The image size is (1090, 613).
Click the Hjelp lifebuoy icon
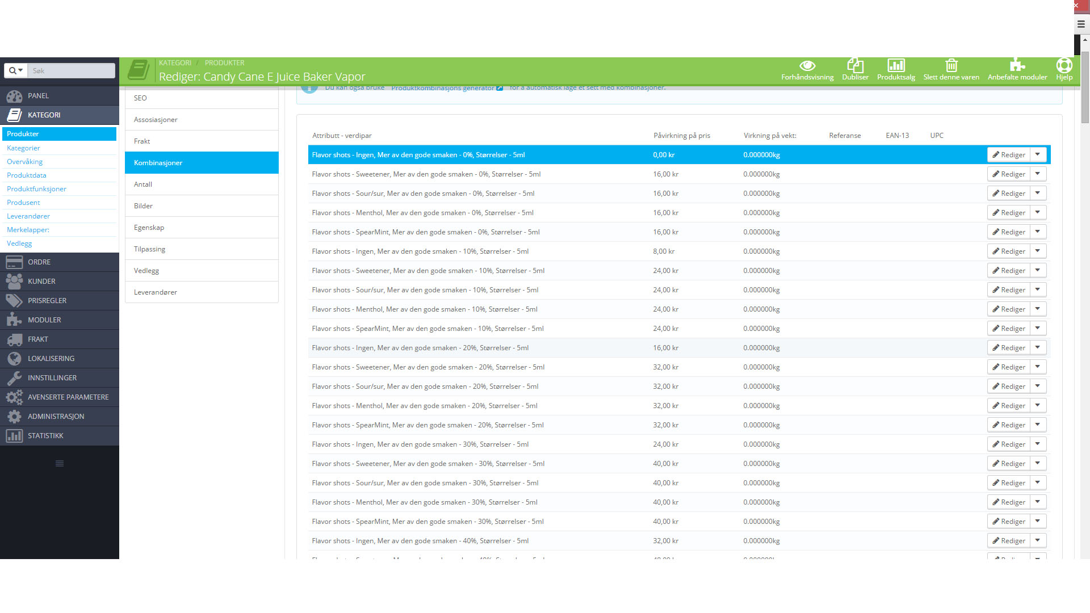(x=1064, y=65)
